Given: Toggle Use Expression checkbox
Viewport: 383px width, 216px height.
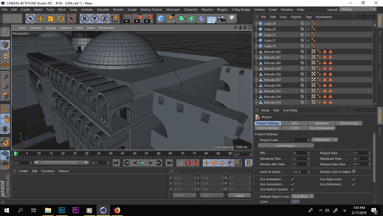Looking at the screenshot, I should (354, 179).
